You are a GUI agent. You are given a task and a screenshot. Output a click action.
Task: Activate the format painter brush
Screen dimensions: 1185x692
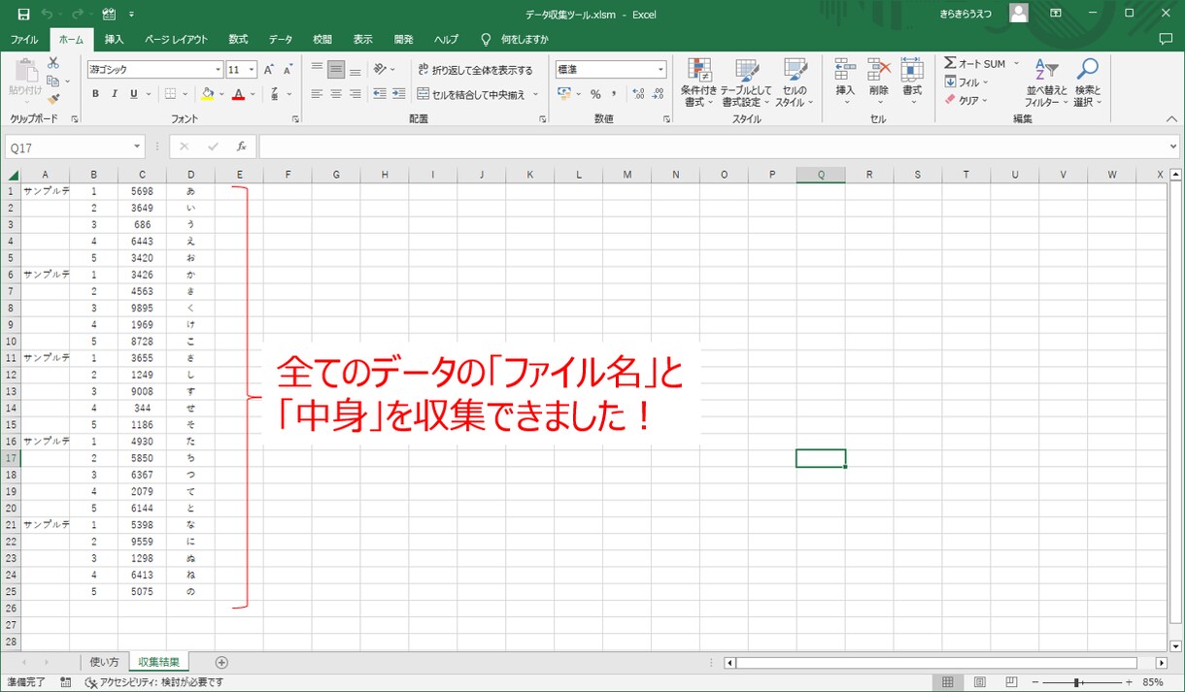point(54,98)
